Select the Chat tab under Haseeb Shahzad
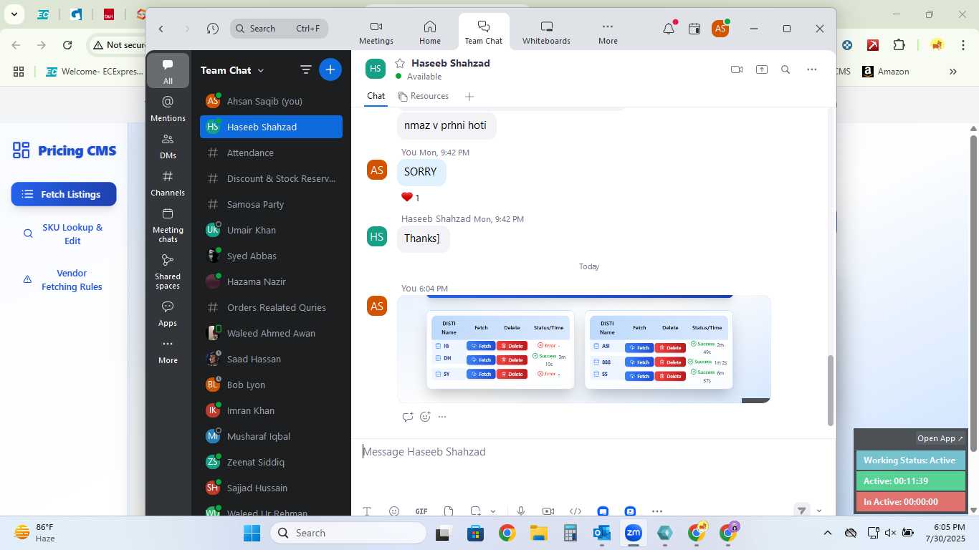The width and height of the screenshot is (979, 550). point(376,96)
